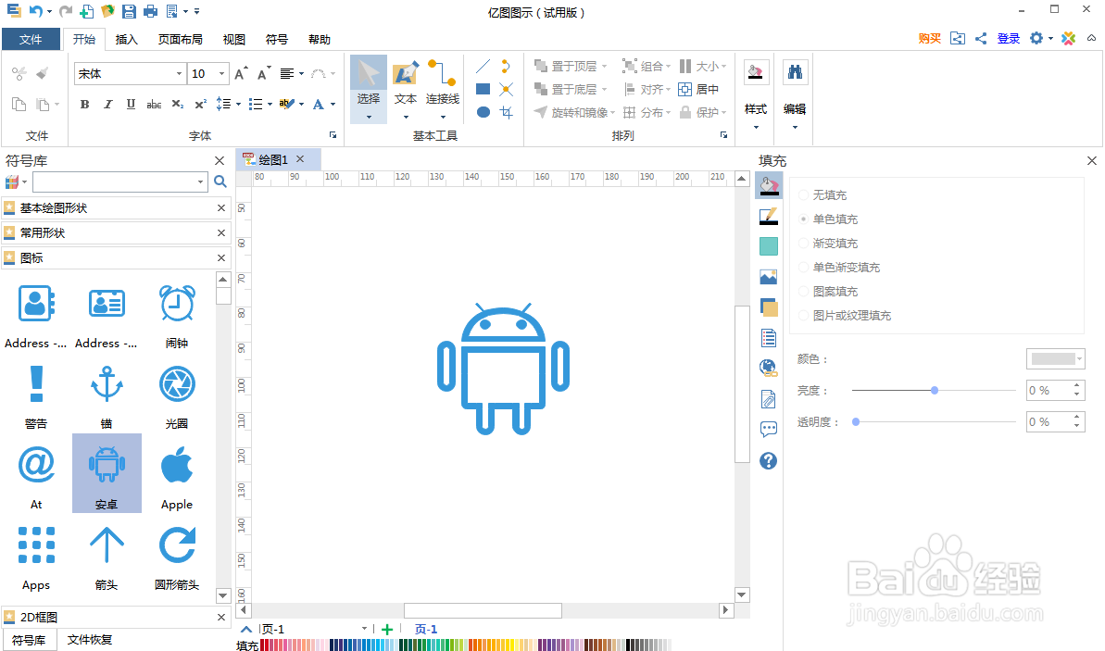Switch to the 帮助 ribbon tab
The height and width of the screenshot is (651, 1105).
click(320, 39)
